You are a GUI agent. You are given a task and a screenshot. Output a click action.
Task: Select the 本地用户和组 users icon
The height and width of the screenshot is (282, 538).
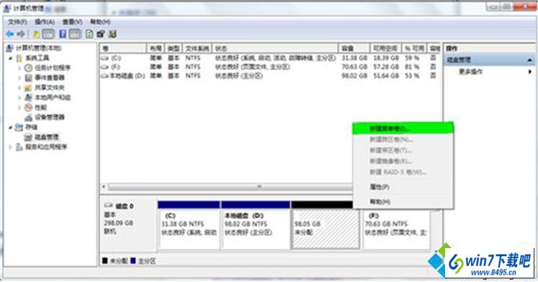click(x=29, y=97)
